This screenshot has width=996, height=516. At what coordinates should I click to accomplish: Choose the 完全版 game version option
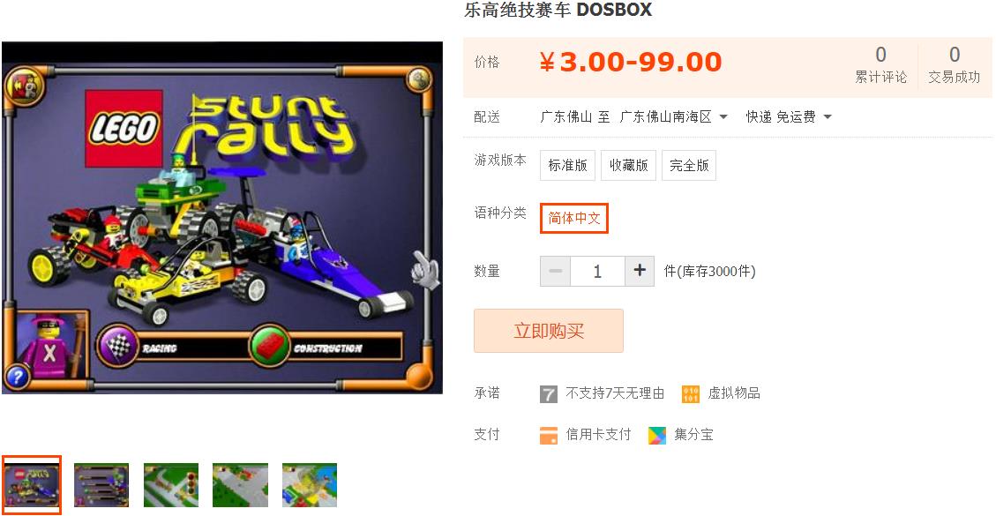[689, 165]
